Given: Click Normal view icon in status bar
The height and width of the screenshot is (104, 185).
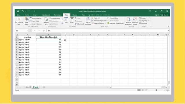Looking at the screenshot, I should tap(139, 90).
